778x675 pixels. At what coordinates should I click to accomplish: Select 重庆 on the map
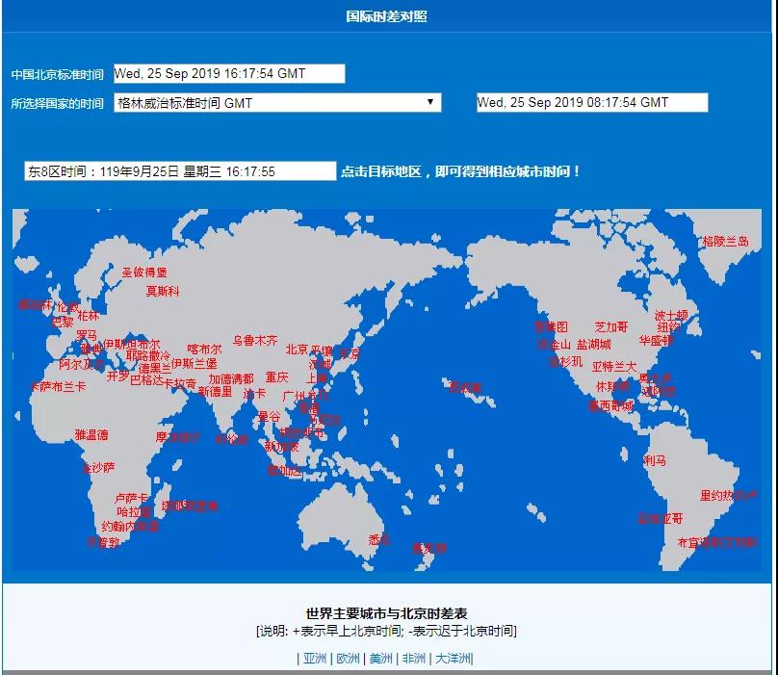pos(277,377)
